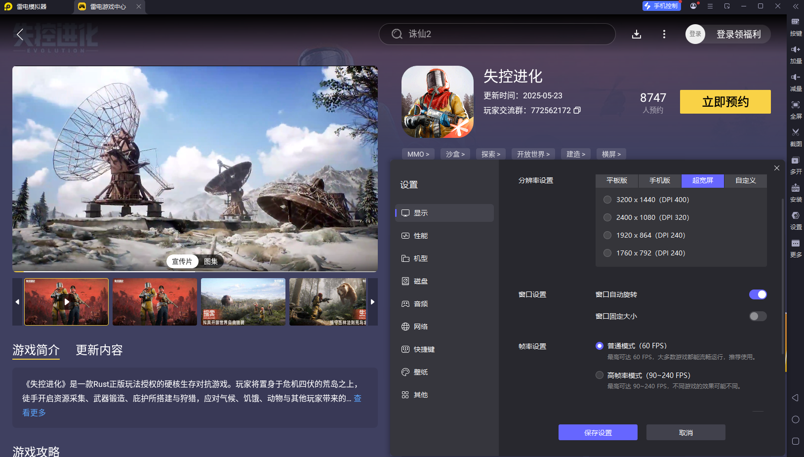Select the 1920 x 864 resolution option

(607, 235)
